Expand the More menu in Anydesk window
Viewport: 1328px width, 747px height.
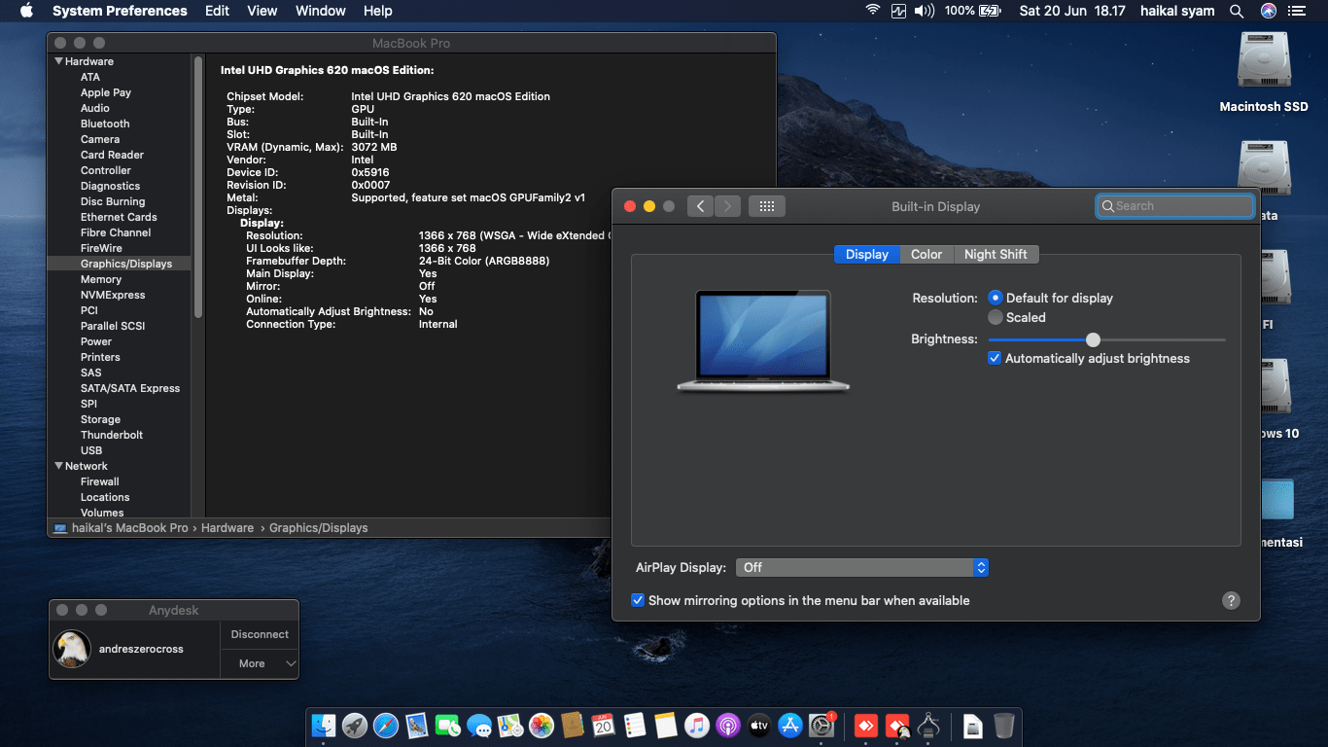260,663
